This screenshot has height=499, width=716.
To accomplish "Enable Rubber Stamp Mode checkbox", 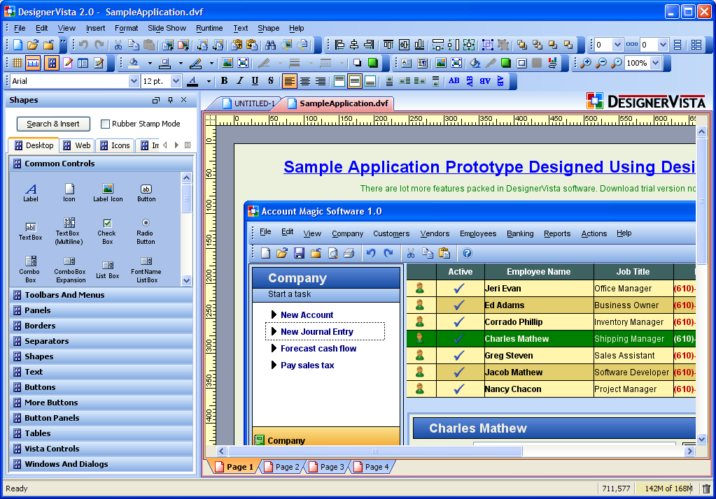I will (106, 124).
